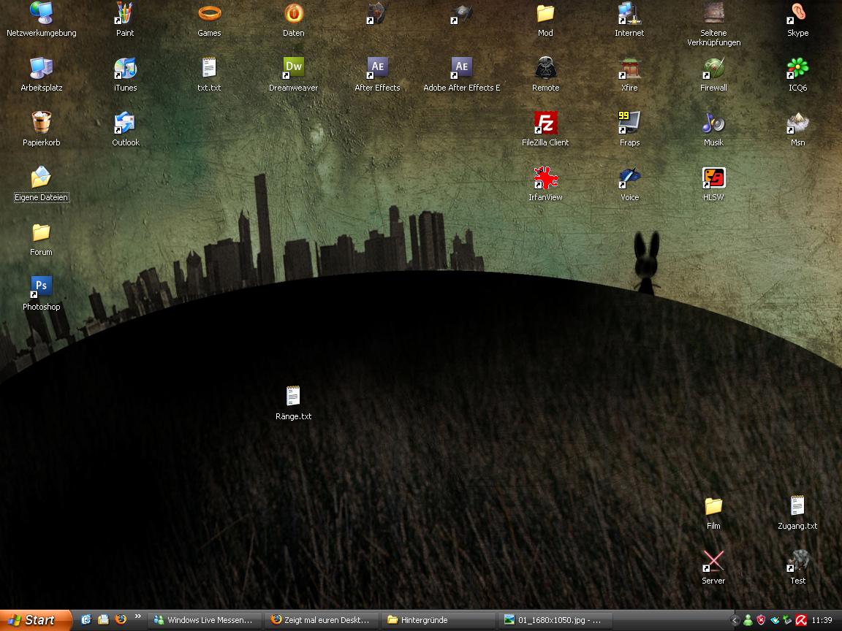Select the ICQ6 flower icon

click(x=797, y=69)
